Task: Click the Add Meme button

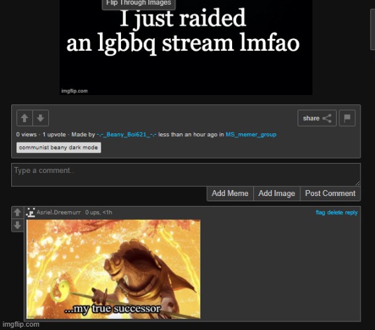Action: (x=230, y=193)
